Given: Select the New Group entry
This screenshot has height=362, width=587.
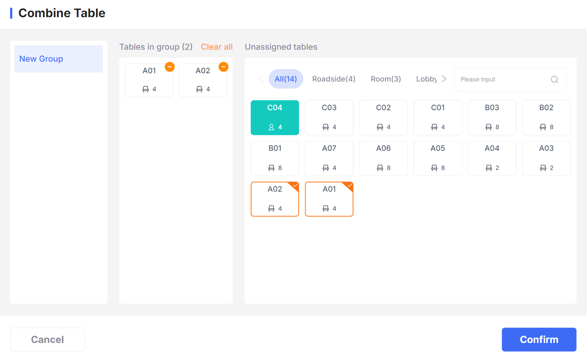Looking at the screenshot, I should click(59, 59).
